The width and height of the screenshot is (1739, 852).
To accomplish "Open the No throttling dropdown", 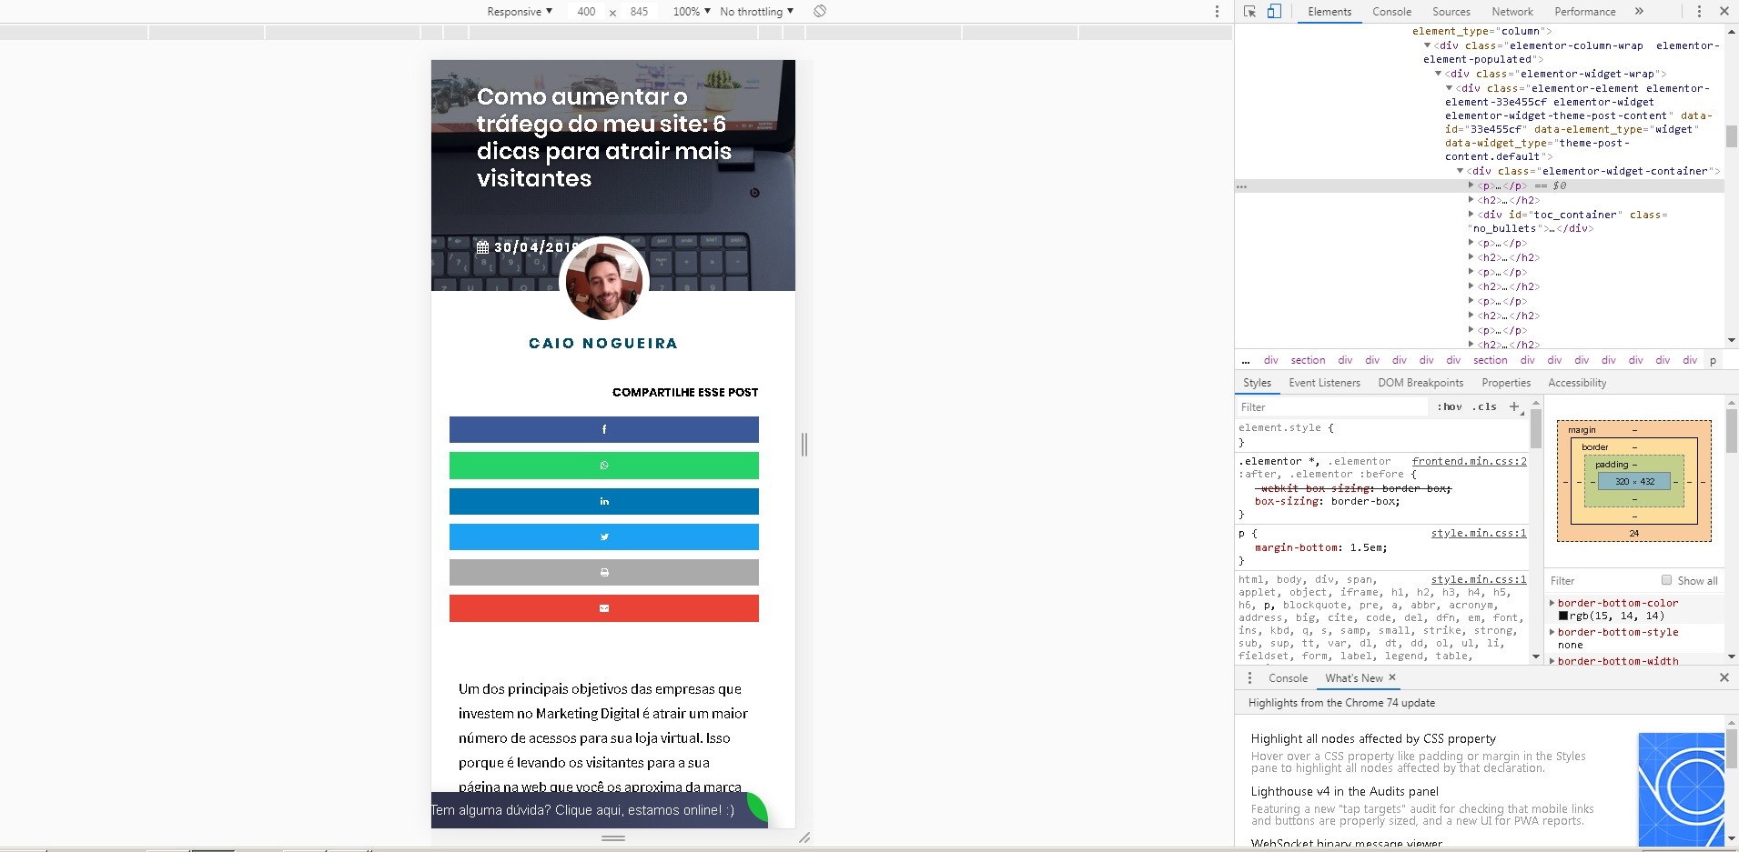I will 756,12.
